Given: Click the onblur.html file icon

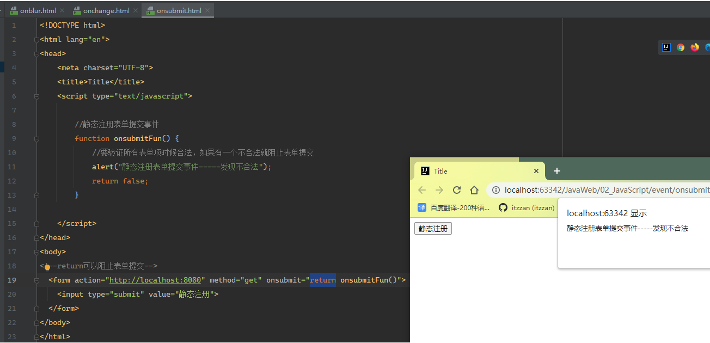Looking at the screenshot, I should pyautogui.click(x=14, y=11).
